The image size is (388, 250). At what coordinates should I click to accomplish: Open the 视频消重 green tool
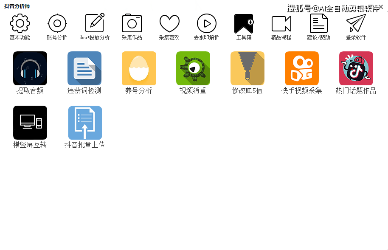coord(193,73)
